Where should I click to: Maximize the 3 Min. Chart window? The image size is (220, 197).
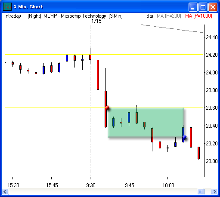coord(203,7)
